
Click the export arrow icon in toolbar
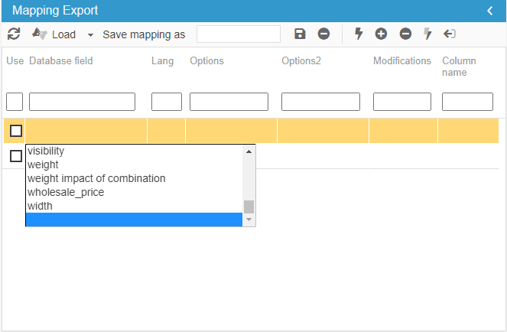[450, 34]
